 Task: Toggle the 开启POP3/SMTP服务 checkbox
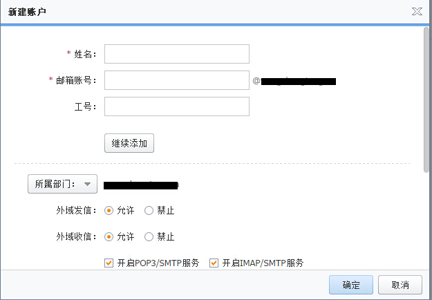(x=109, y=263)
